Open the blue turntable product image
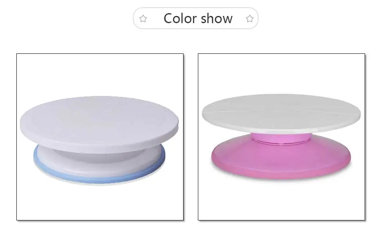383x232 pixels. [x=100, y=137]
